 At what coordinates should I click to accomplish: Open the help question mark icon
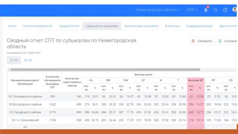[x=225, y=10]
